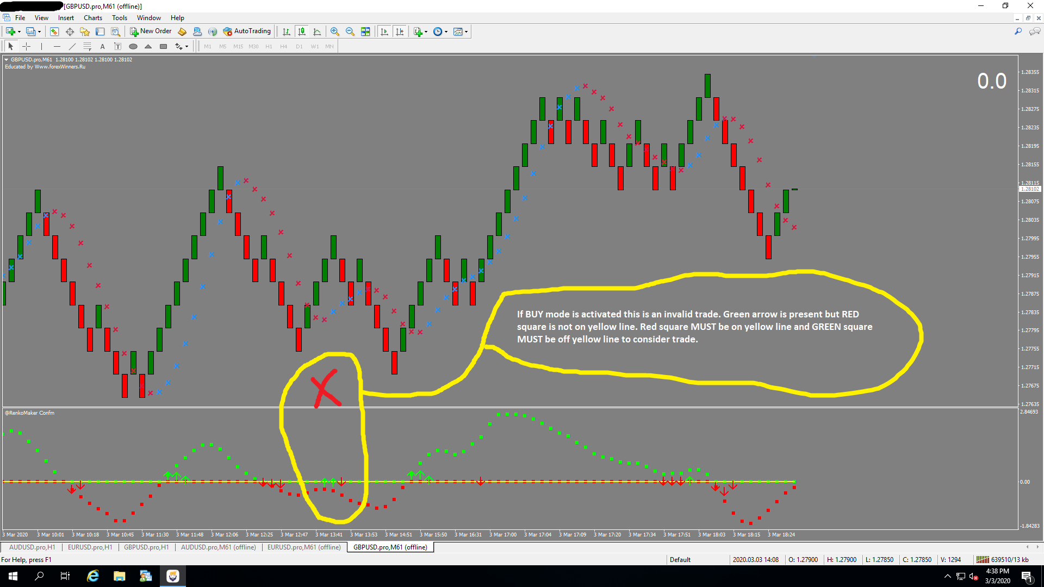Toggle Chart Shift button
1044x587 pixels.
[x=400, y=32]
